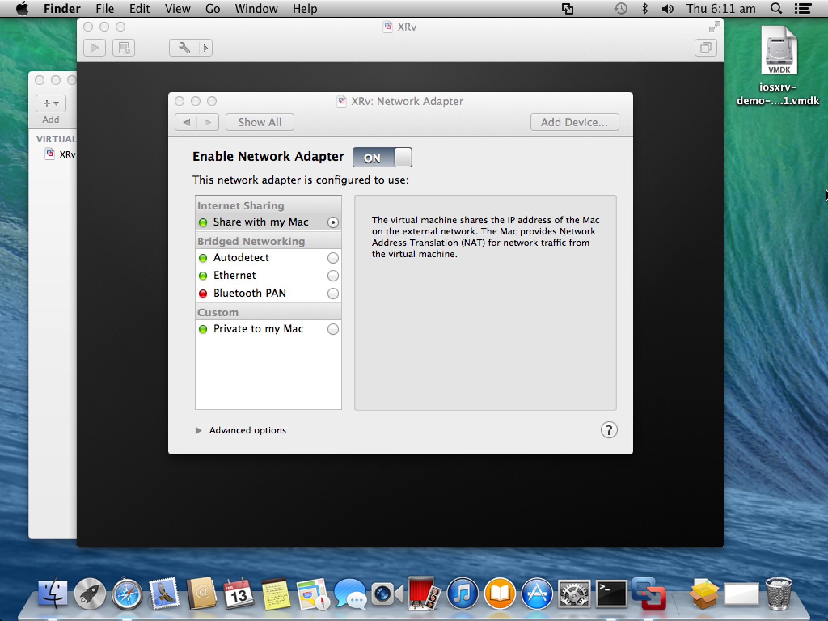Open Terminal from the Dock

[x=611, y=594]
